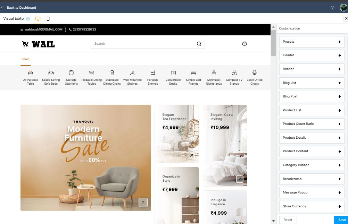Image resolution: width=348 pixels, height=224 pixels.
Task: Click the search magnifier icon
Action: point(199,44)
